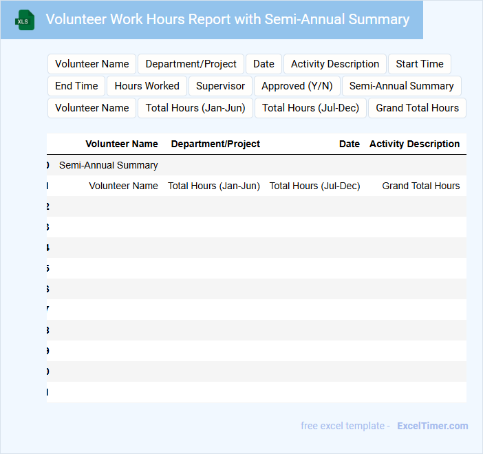483x454 pixels.
Task: Click the Total Hours (Jan-Jun) table cell
Action: (214, 186)
